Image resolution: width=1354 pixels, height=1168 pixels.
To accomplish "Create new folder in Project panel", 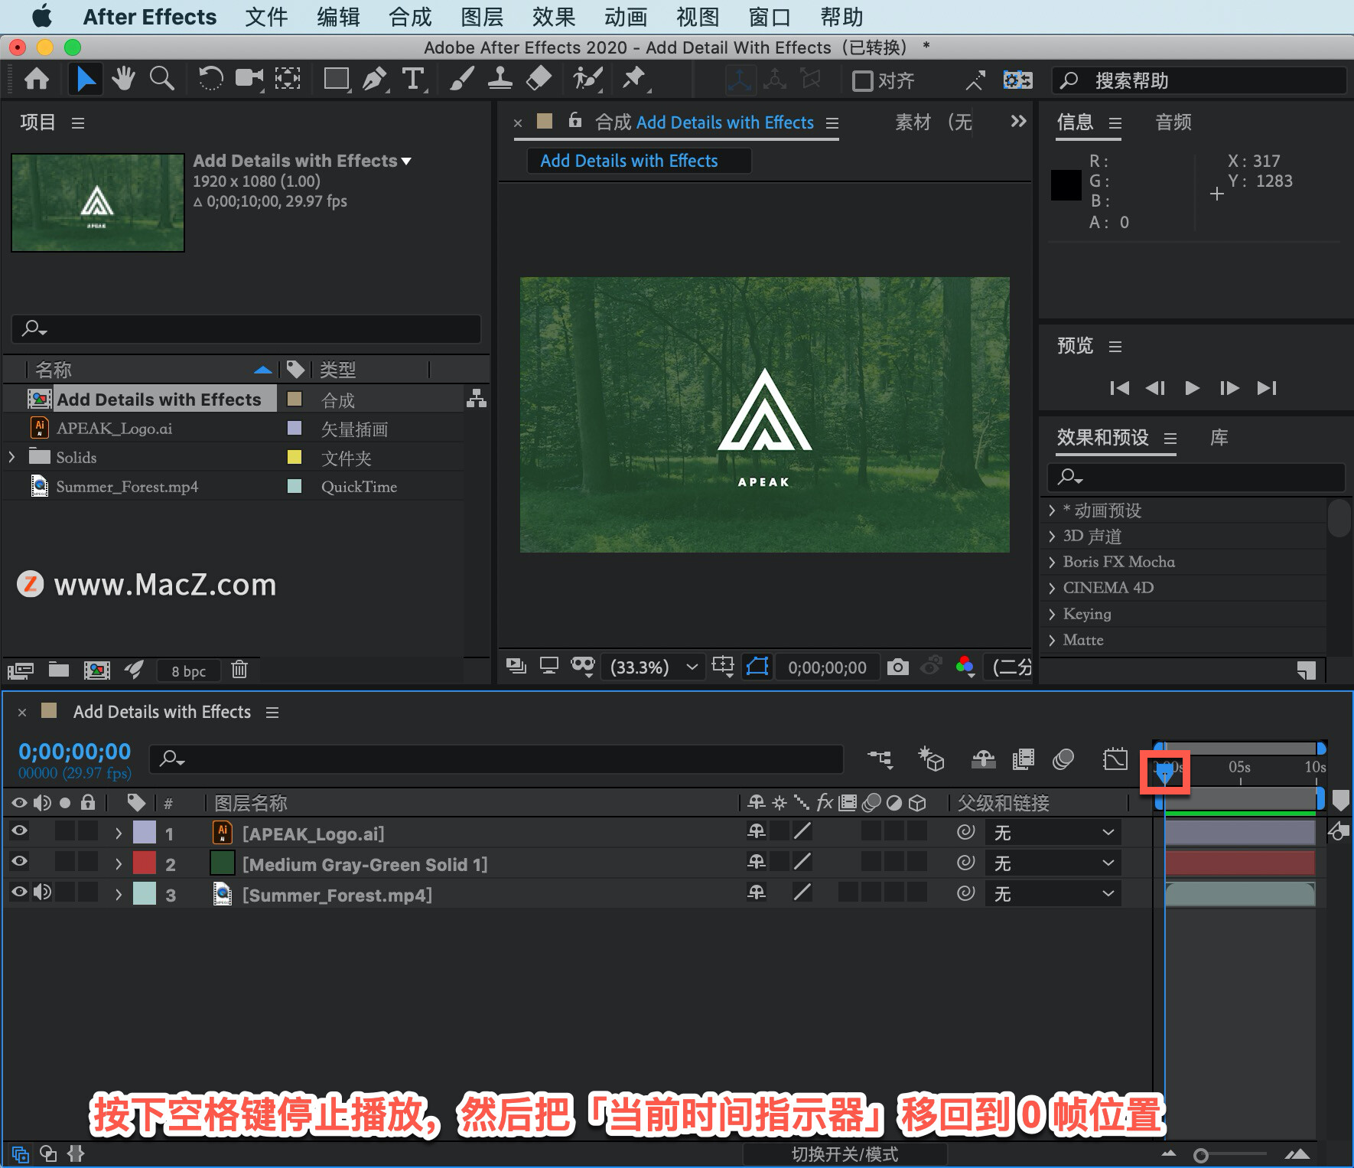I will 59,670.
